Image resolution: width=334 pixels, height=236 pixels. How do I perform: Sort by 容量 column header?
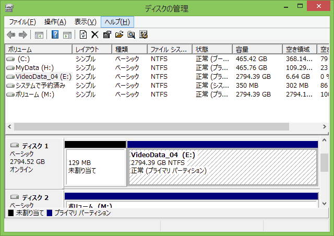(257, 49)
